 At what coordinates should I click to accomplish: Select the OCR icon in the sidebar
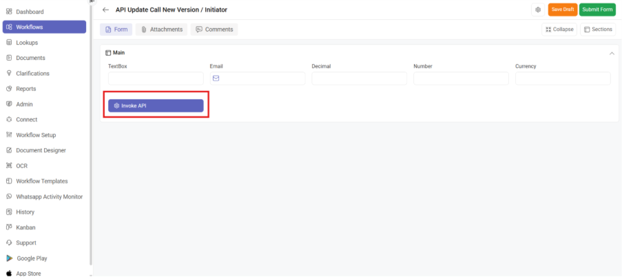[x=9, y=165]
